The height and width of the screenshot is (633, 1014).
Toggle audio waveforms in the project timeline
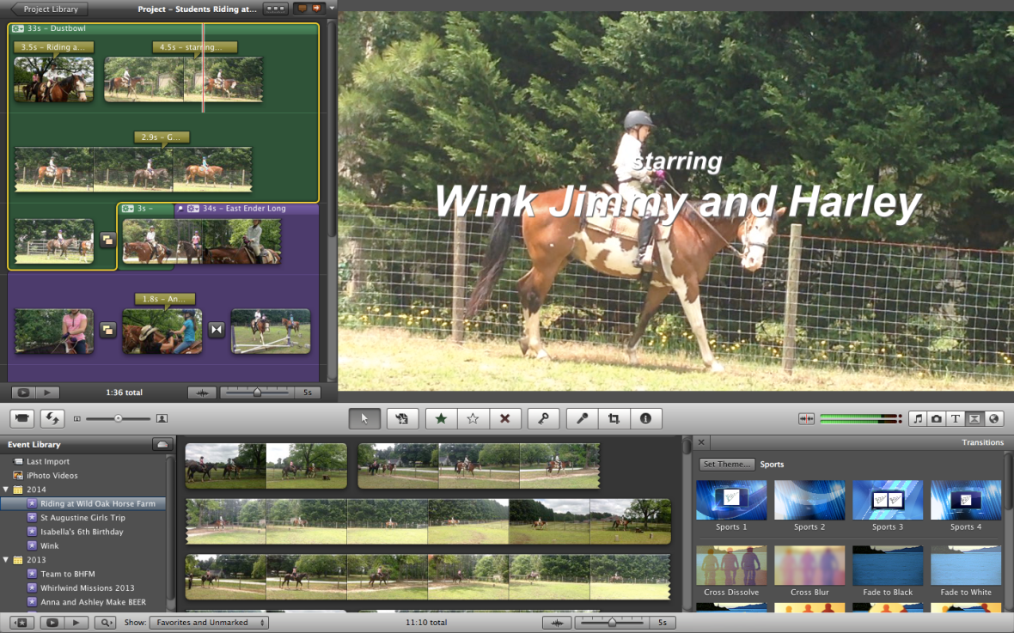pos(202,392)
